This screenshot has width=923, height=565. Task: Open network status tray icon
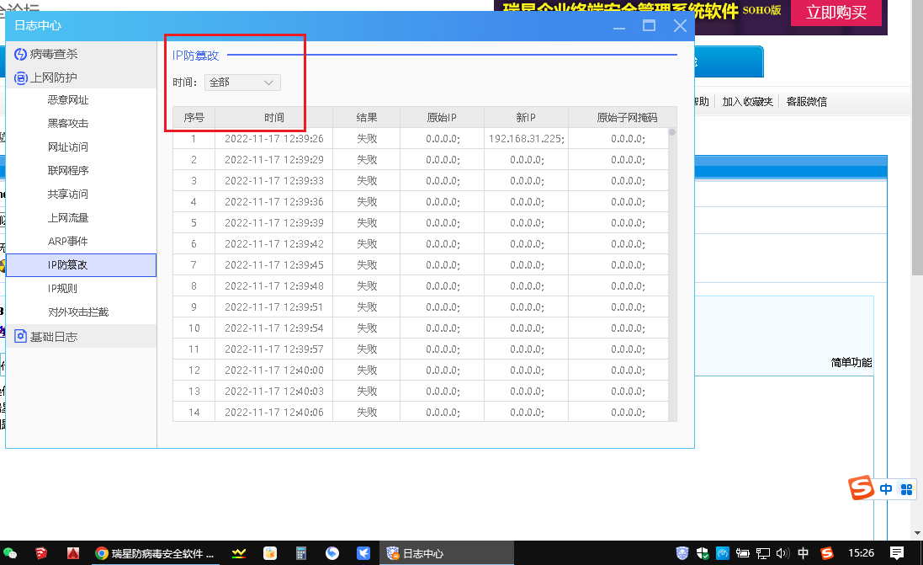(763, 553)
